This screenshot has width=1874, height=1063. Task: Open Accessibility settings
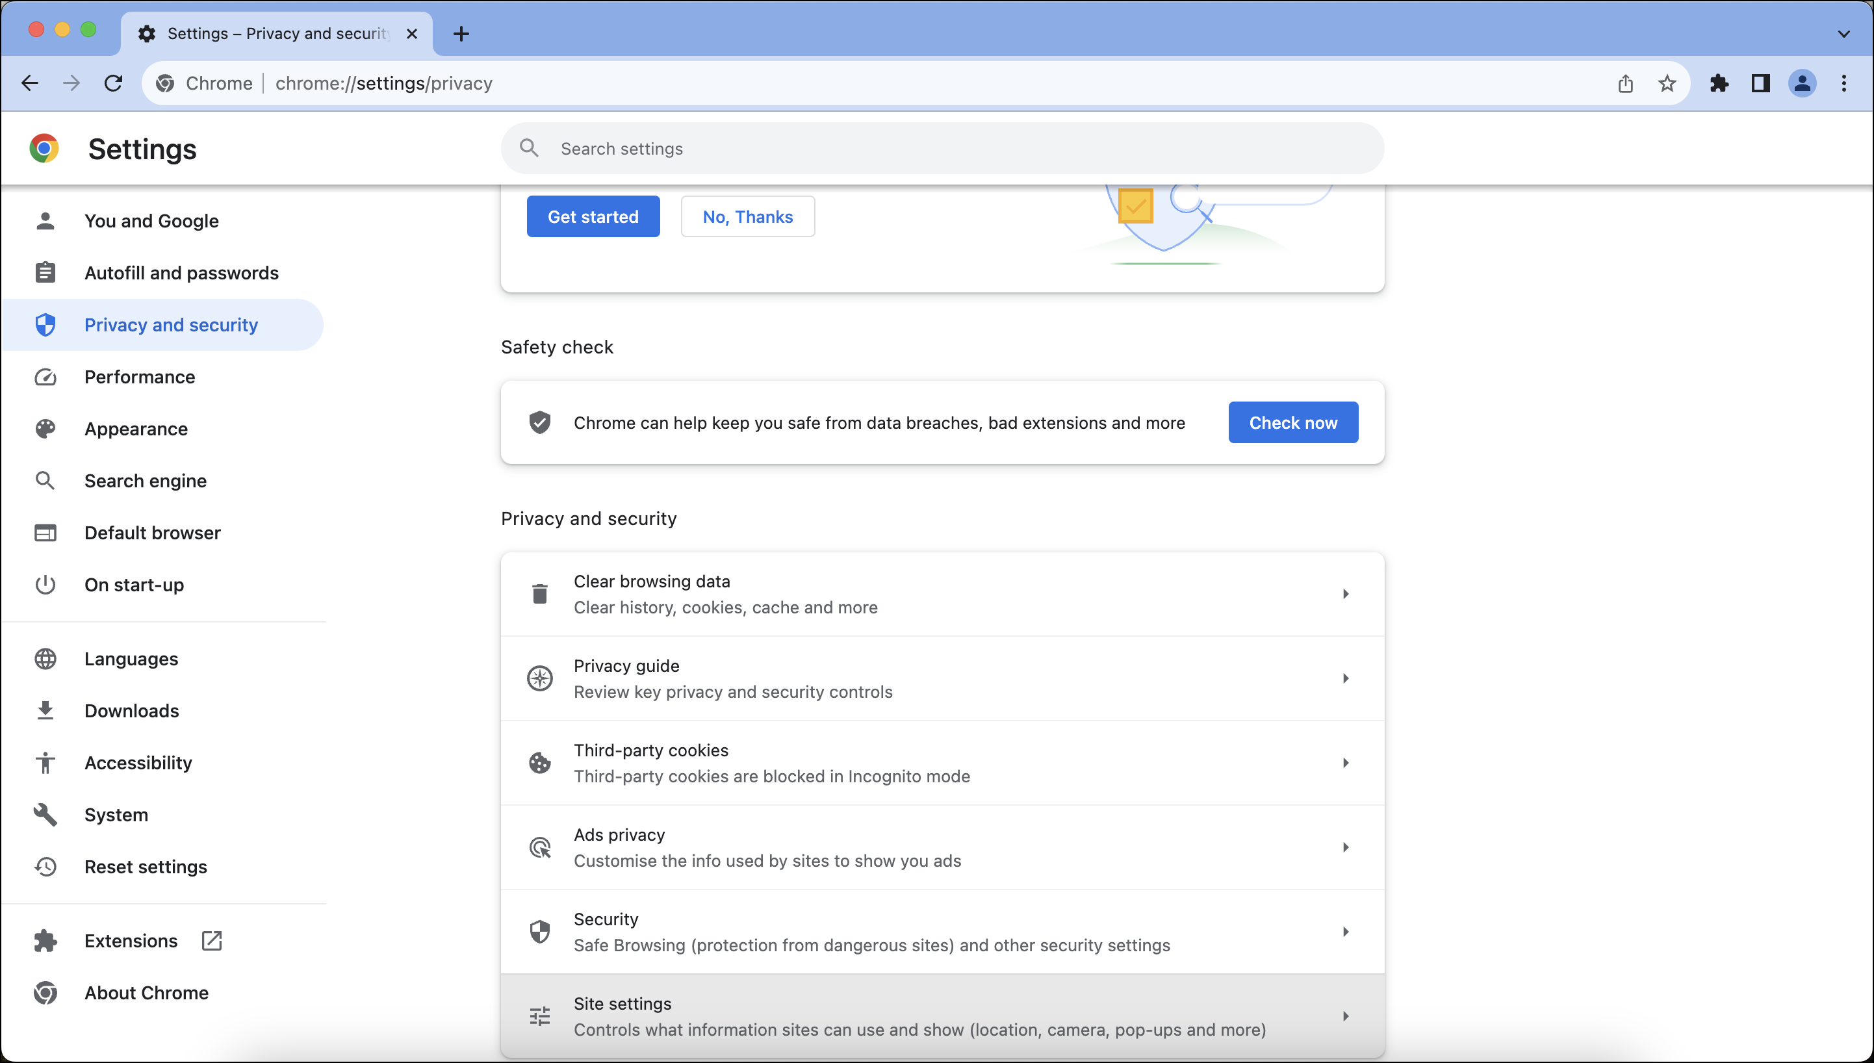click(x=164, y=762)
